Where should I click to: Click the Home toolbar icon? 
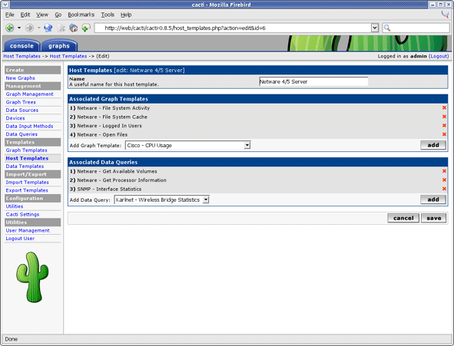coord(74,28)
